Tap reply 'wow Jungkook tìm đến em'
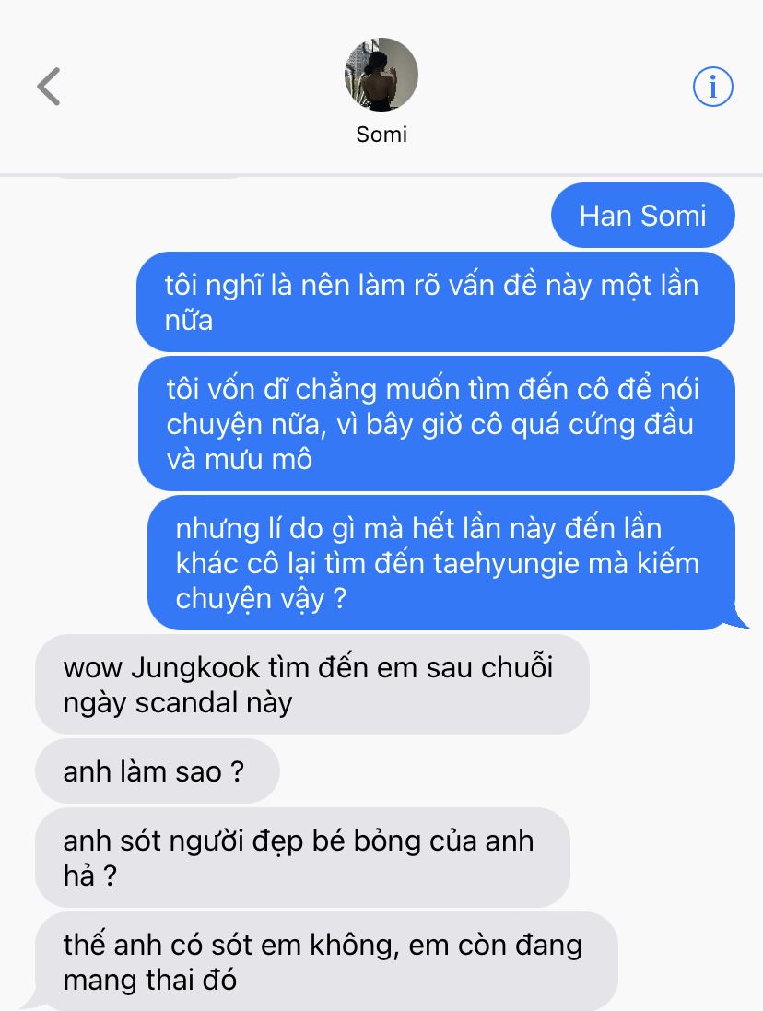This screenshot has height=1011, width=763. (311, 684)
